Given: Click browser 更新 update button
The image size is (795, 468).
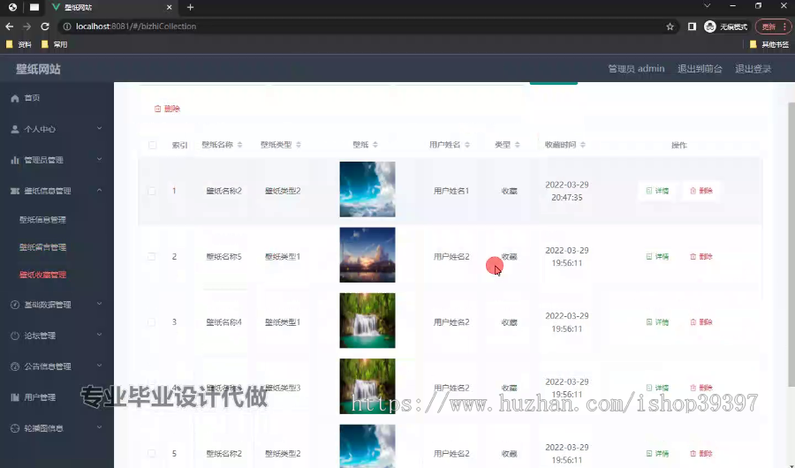Looking at the screenshot, I should [x=773, y=26].
